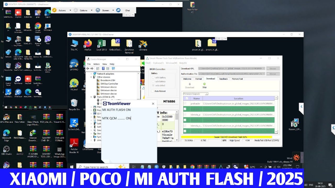
Task: Click UltraViewer Actions lightning icon
Action: point(54,10)
